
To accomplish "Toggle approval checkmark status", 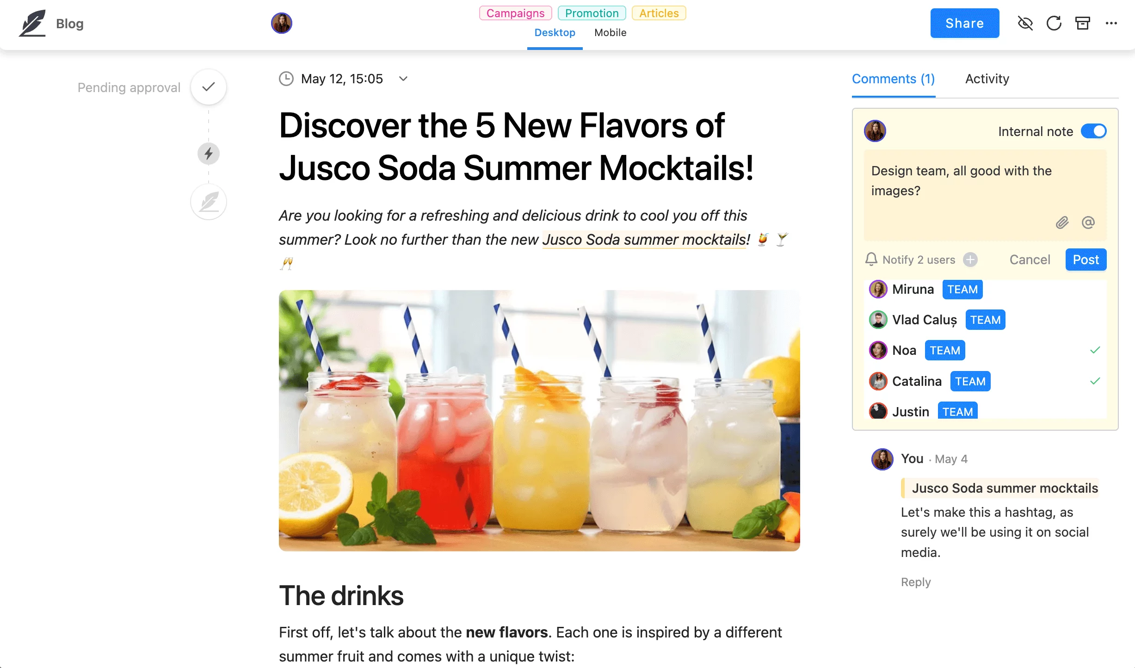I will (x=208, y=87).
